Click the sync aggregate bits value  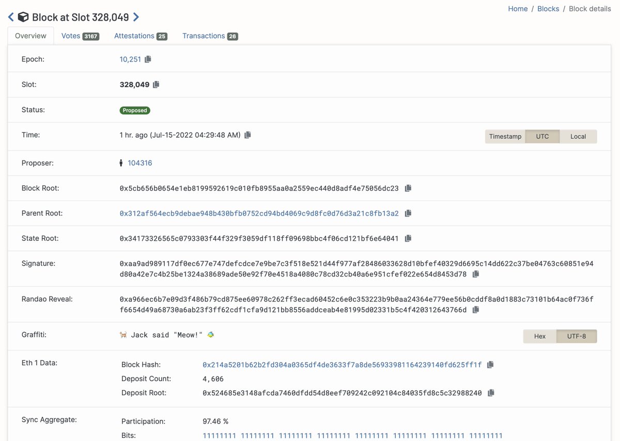click(x=352, y=436)
